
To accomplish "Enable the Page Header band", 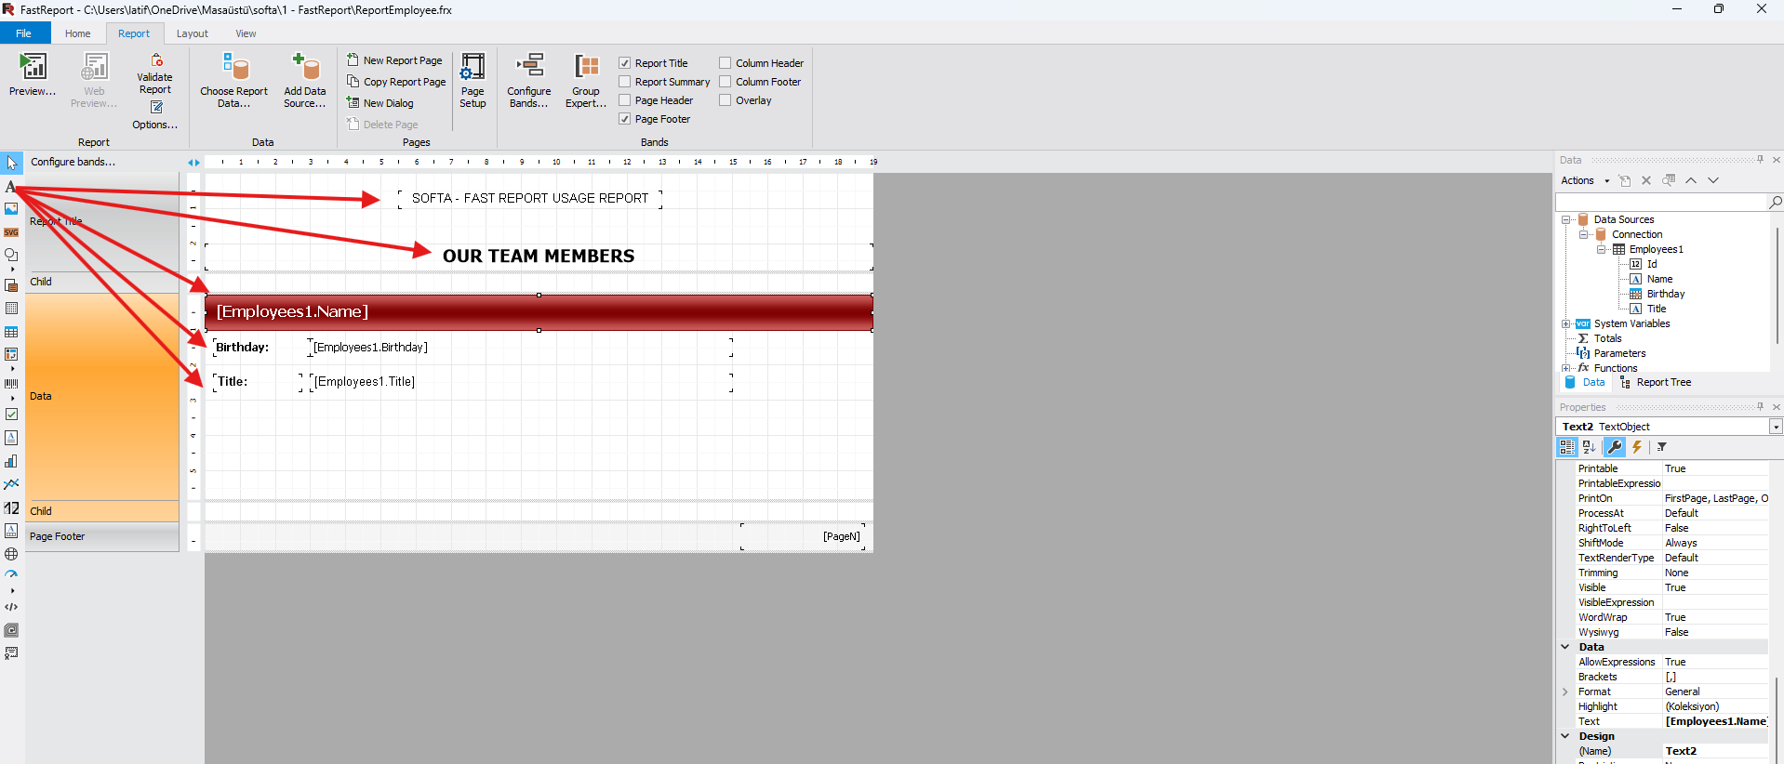I will pyautogui.click(x=625, y=100).
